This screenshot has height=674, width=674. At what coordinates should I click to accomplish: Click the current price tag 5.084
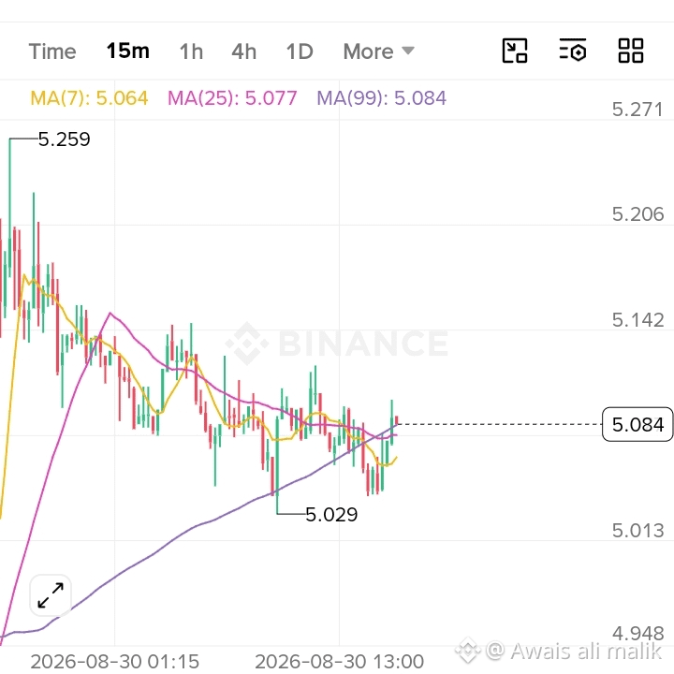click(637, 424)
